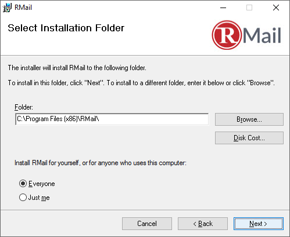Click the red circled R logo

click(x=227, y=35)
